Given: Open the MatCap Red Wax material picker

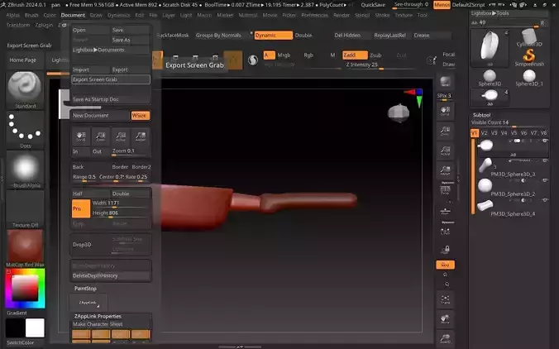Looking at the screenshot, I should [25, 248].
